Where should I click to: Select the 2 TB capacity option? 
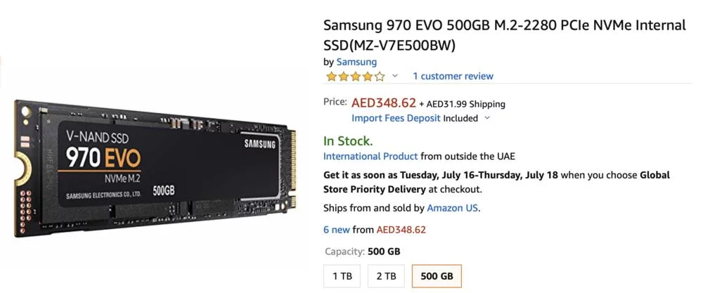pyautogui.click(x=386, y=276)
